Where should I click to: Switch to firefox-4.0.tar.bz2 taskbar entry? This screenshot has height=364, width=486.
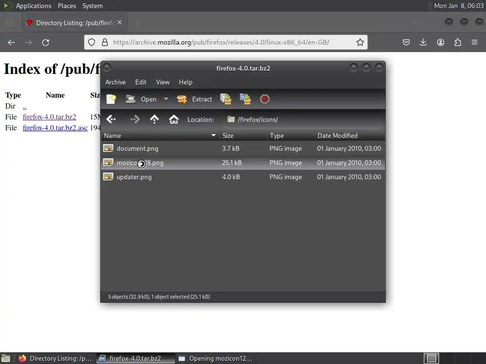click(135, 358)
